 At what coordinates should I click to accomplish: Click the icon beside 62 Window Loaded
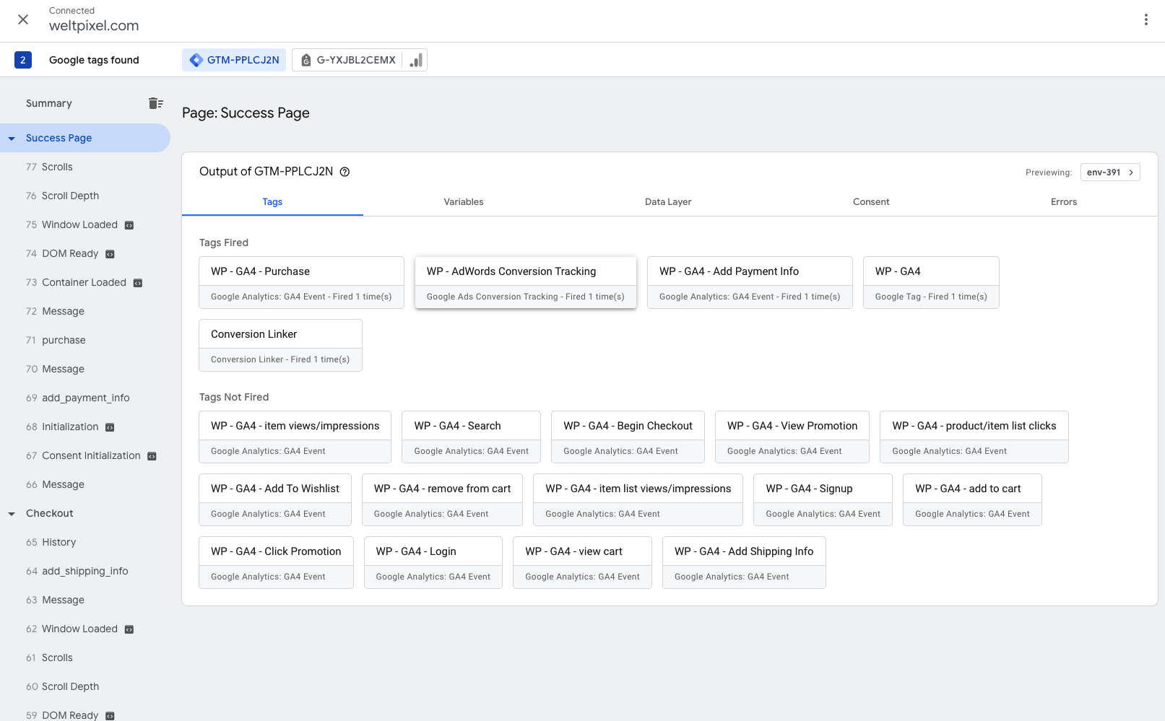tap(129, 629)
